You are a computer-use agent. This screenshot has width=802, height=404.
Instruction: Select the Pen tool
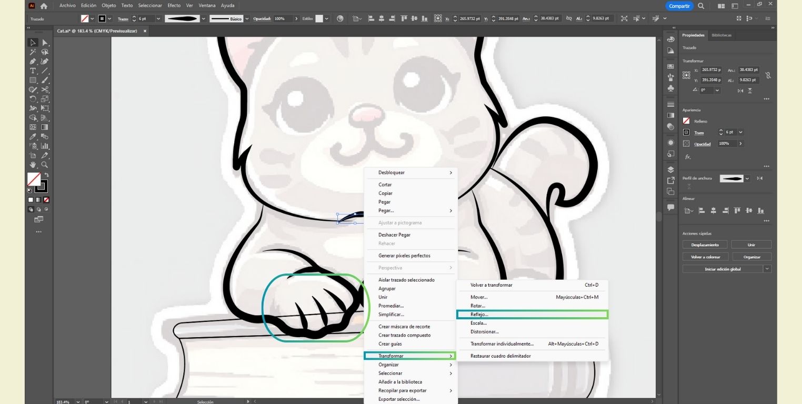(x=33, y=62)
